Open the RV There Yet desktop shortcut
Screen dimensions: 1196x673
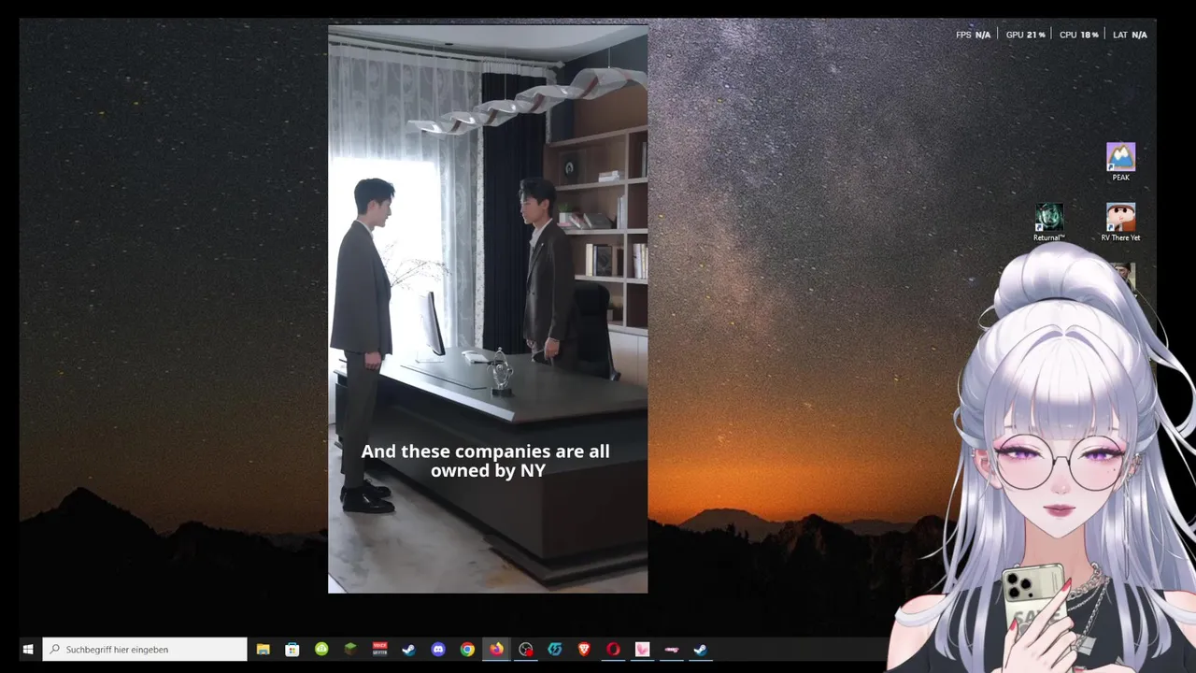click(1120, 222)
